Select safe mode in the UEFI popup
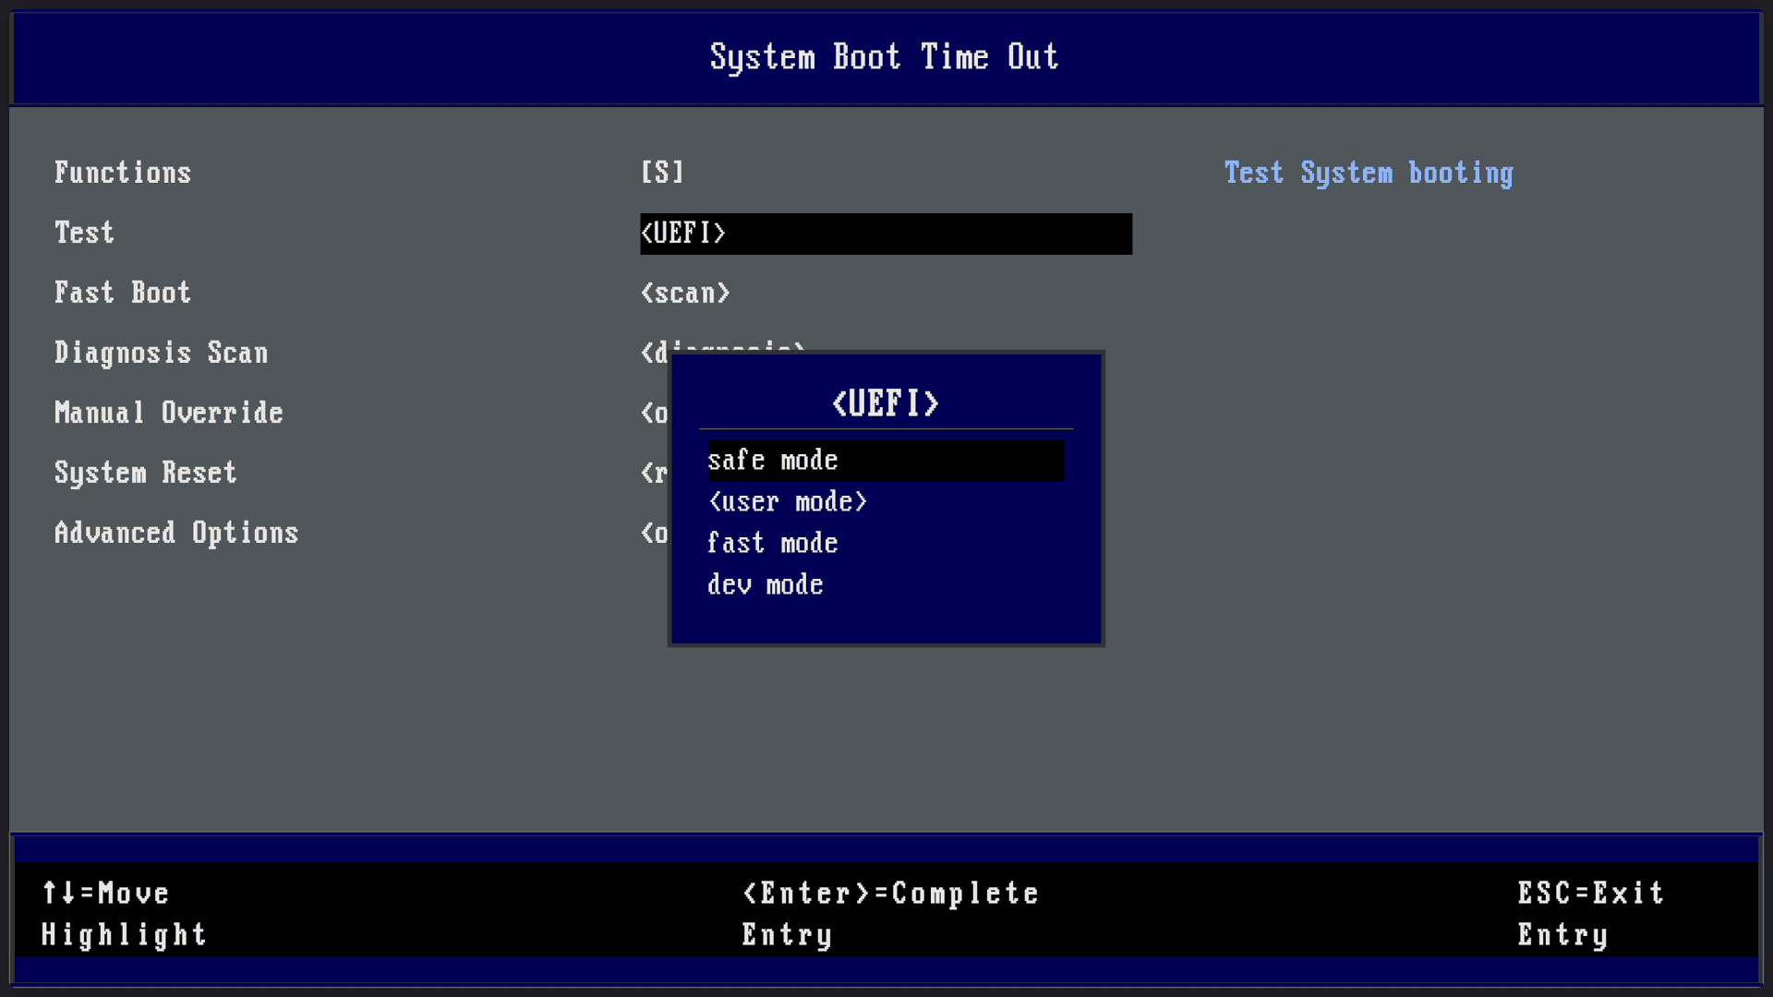The width and height of the screenshot is (1773, 997). 886,461
